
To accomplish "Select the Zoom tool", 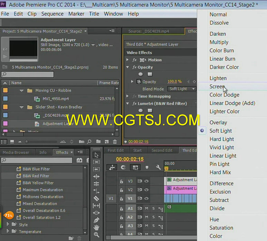I will coord(96,235).
